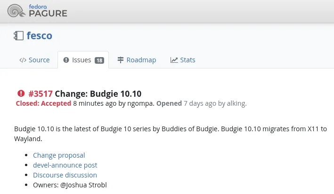Open the Discourse discussion link
The height and width of the screenshot is (194, 334).
(65, 175)
